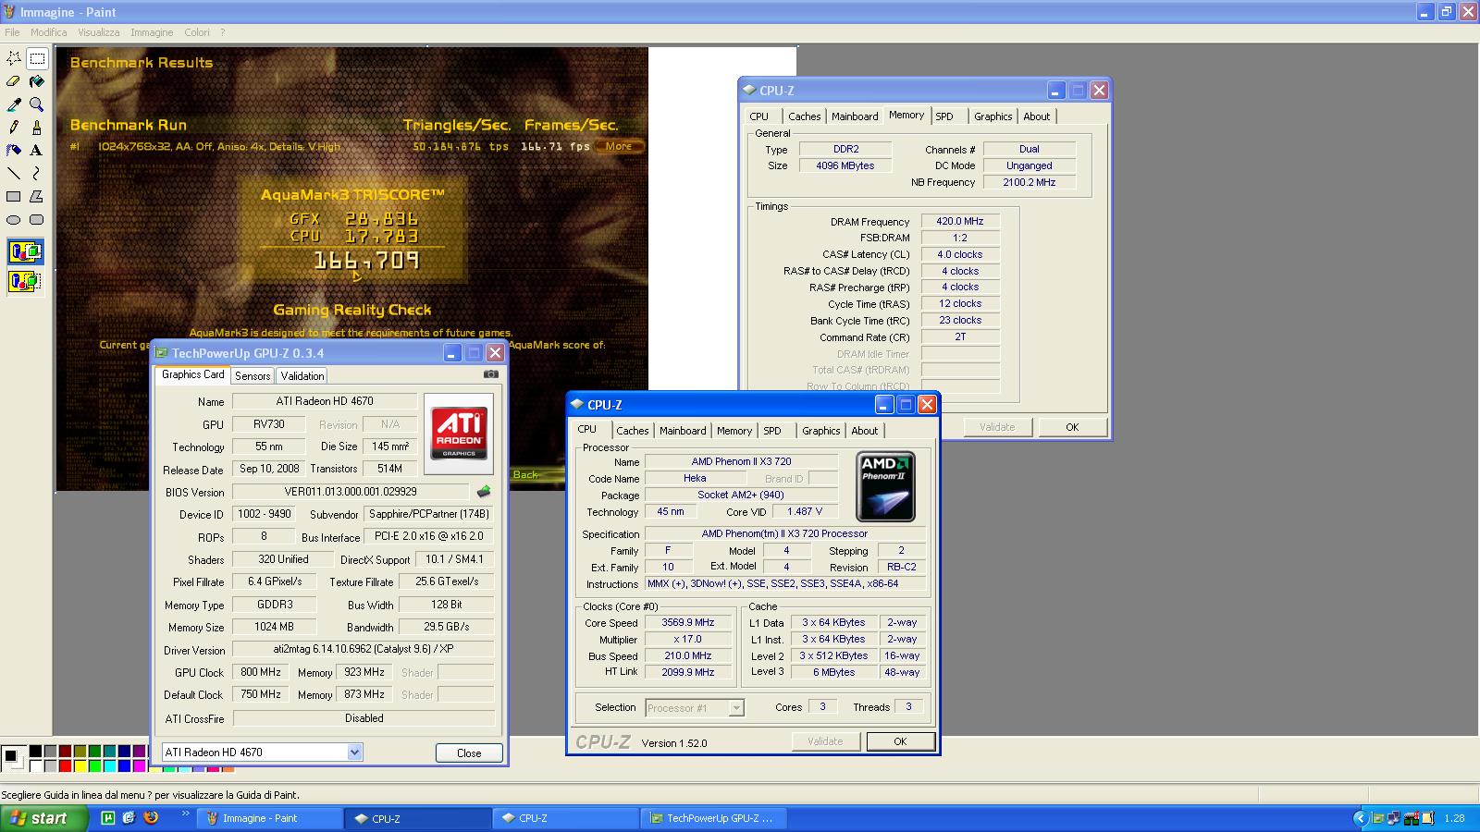The height and width of the screenshot is (832, 1480).
Task: Launch Firefox from the quick launch bar
Action: (151, 818)
